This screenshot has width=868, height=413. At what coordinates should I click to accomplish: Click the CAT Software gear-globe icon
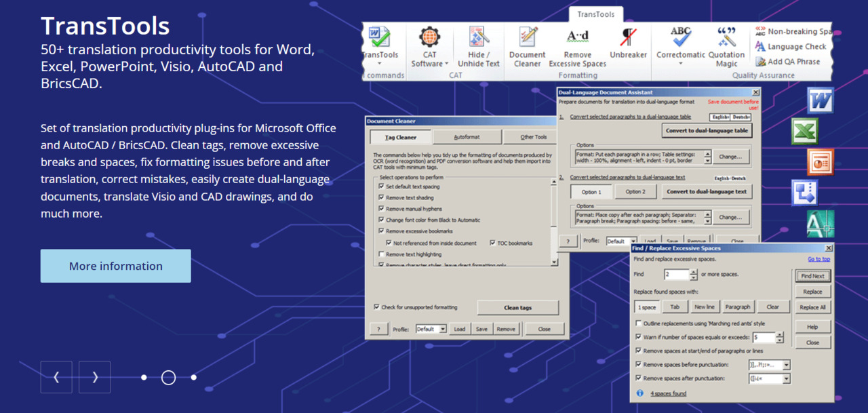click(x=430, y=37)
